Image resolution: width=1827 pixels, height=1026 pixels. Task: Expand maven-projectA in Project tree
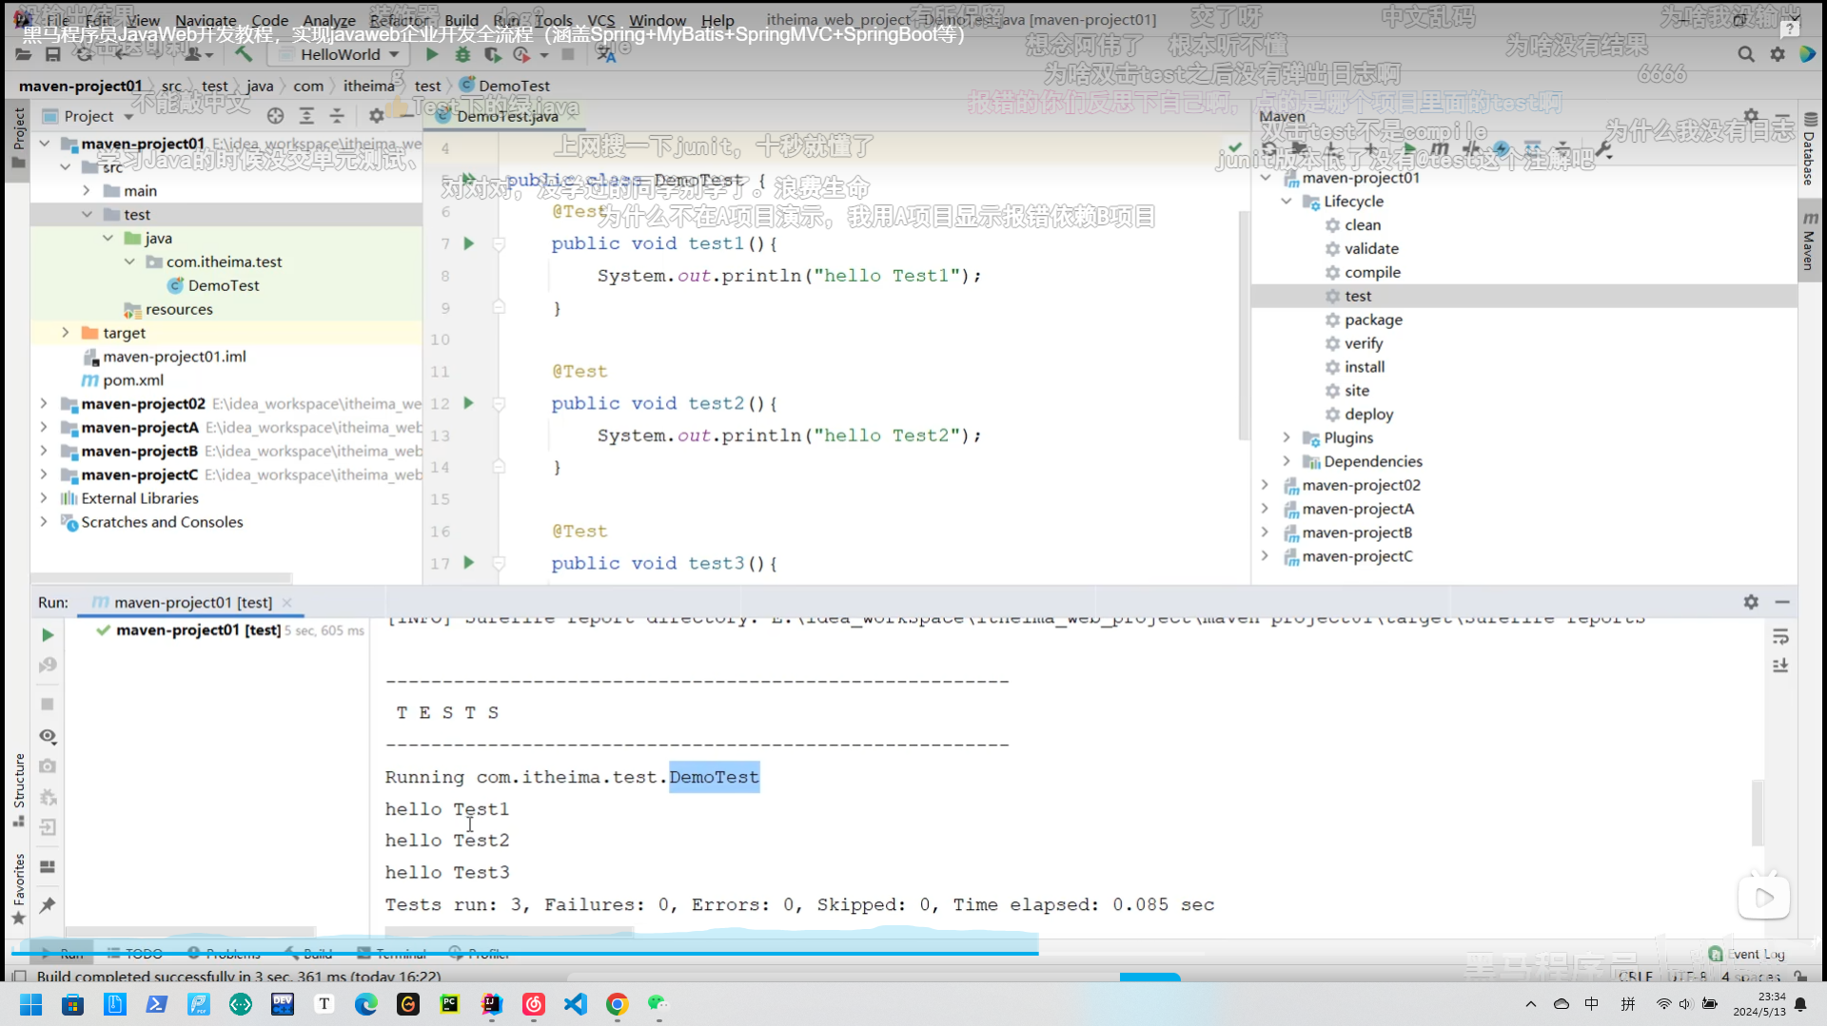(x=44, y=427)
